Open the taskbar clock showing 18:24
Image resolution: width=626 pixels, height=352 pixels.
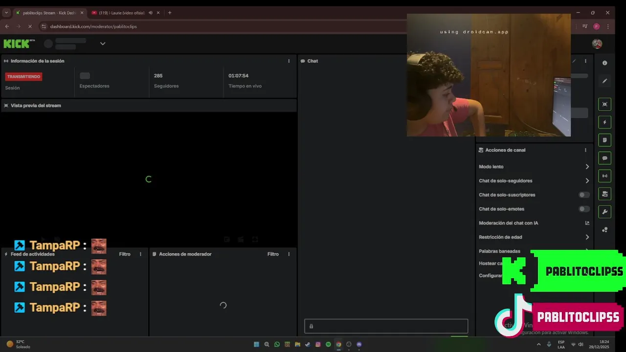(x=599, y=344)
